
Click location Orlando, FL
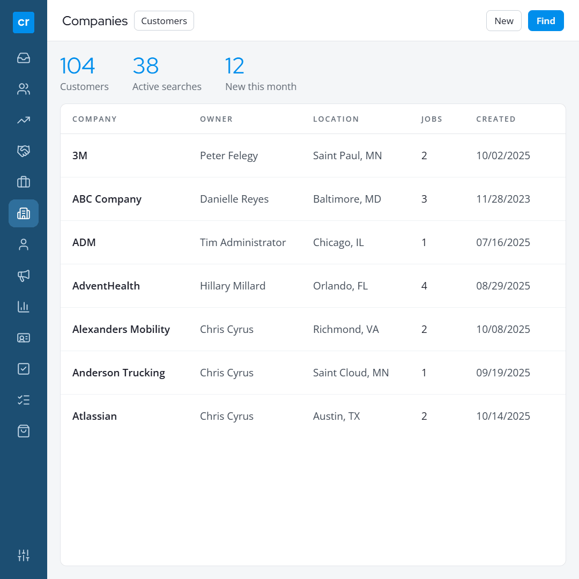[340, 286]
